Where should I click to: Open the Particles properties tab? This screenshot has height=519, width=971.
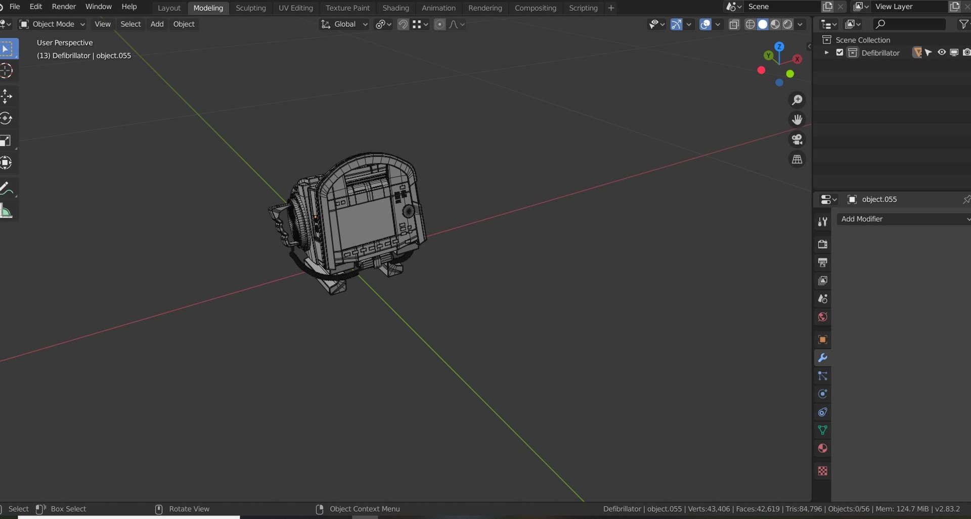[x=822, y=376]
